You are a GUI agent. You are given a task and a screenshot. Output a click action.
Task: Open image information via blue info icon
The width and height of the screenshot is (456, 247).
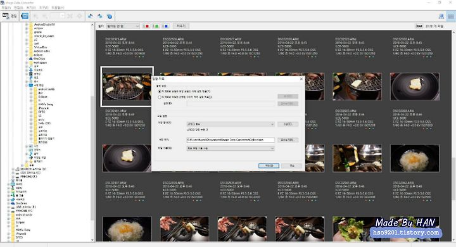110,16
